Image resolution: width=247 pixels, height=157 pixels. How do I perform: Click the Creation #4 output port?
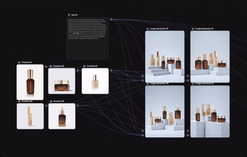click(46, 105)
